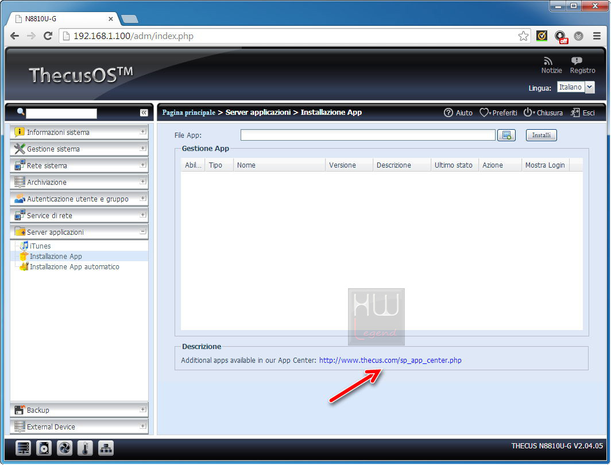Image resolution: width=611 pixels, height=465 pixels.
Task: Open the disk status icon in bottom bar
Action: (44, 448)
